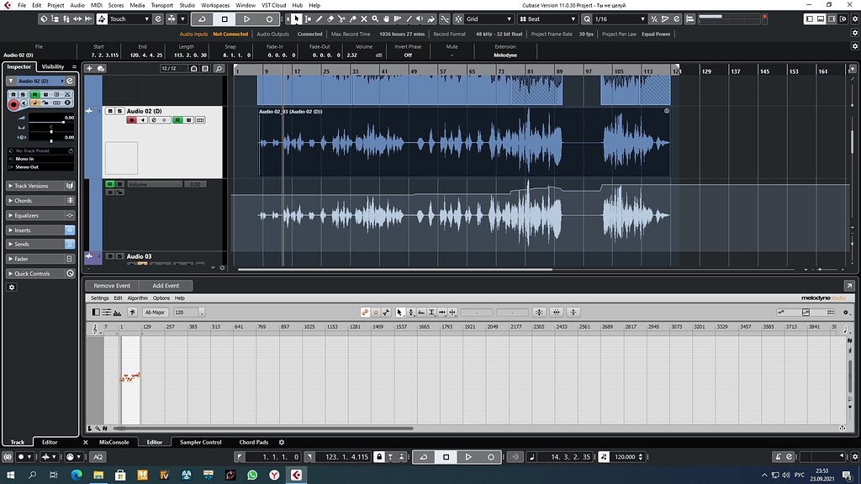Toggle Read automation on Audio 02 track
Viewport: 861px width, 484px height.
tap(178, 120)
